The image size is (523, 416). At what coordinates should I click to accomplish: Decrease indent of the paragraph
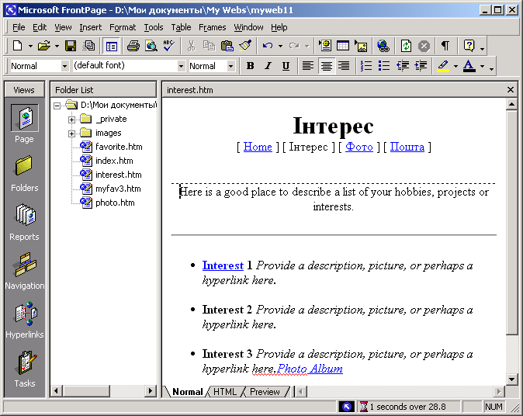click(403, 66)
